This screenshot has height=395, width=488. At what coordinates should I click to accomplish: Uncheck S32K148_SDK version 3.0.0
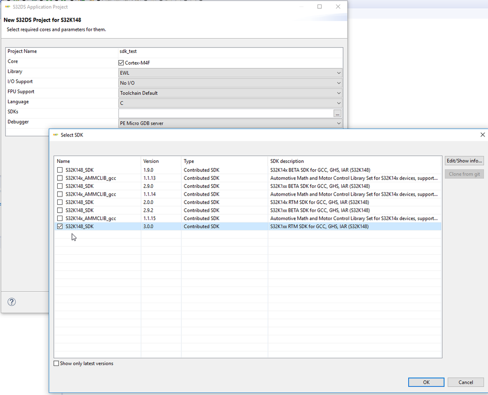click(60, 227)
